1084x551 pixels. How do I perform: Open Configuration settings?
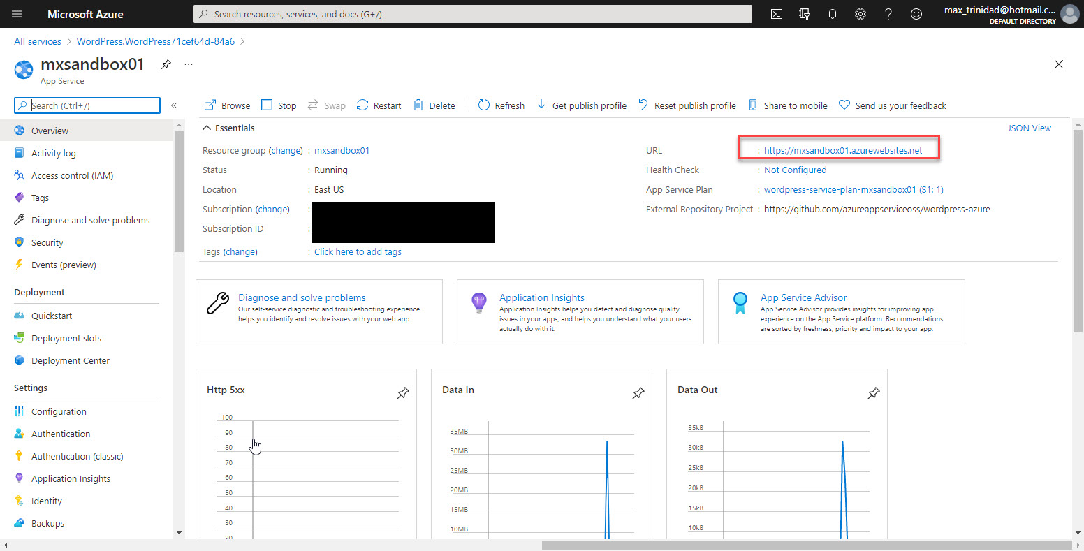pyautogui.click(x=87, y=411)
